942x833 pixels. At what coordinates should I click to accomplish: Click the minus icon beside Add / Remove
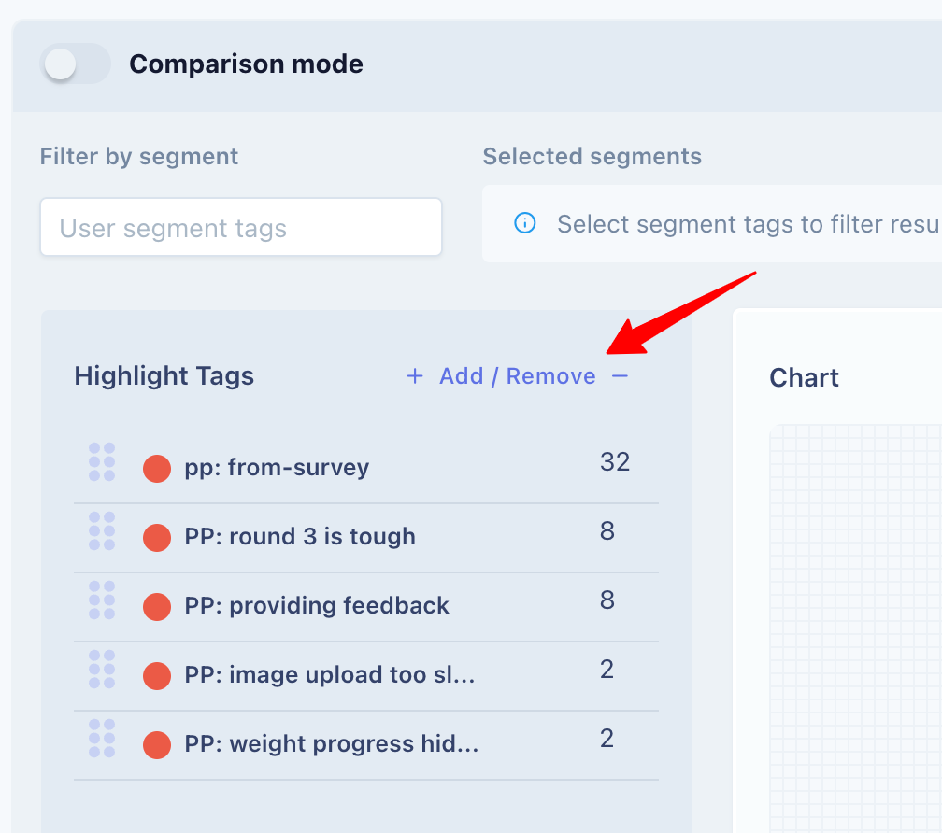click(620, 376)
